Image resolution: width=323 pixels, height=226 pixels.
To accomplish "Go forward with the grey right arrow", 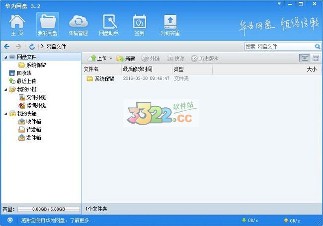I will coord(18,47).
